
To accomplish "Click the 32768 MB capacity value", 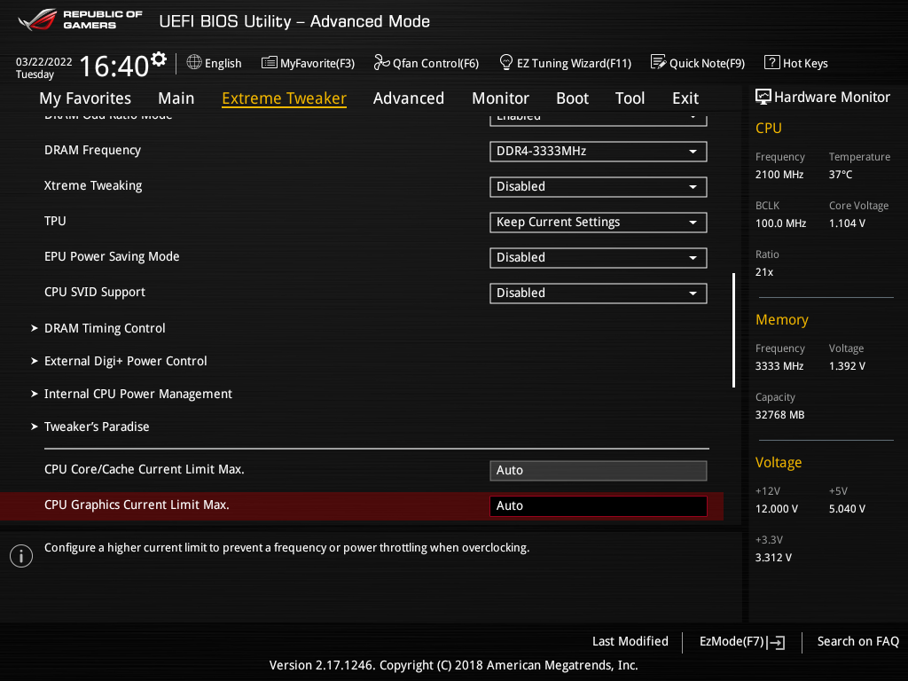I will pyautogui.click(x=780, y=415).
